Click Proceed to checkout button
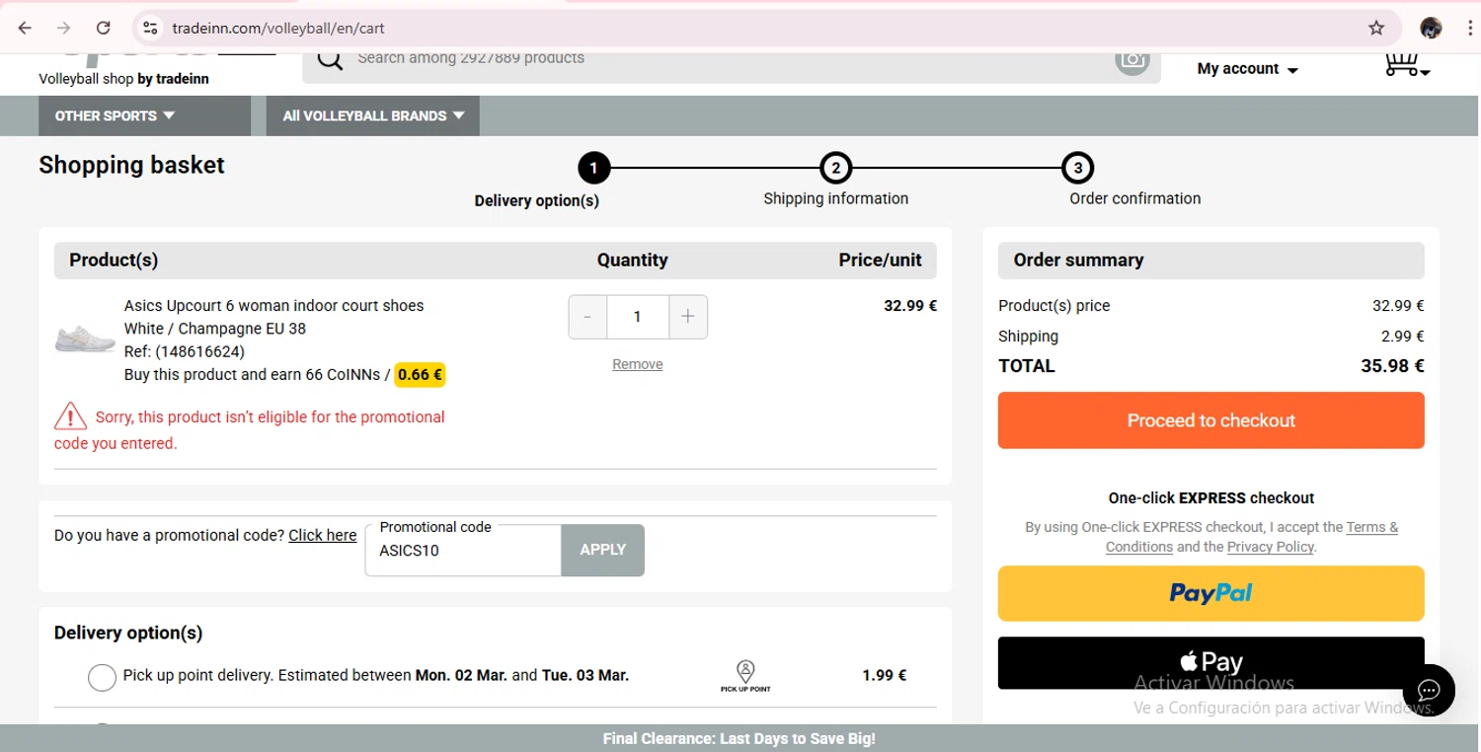Viewport: 1481px width, 752px height. (x=1210, y=420)
